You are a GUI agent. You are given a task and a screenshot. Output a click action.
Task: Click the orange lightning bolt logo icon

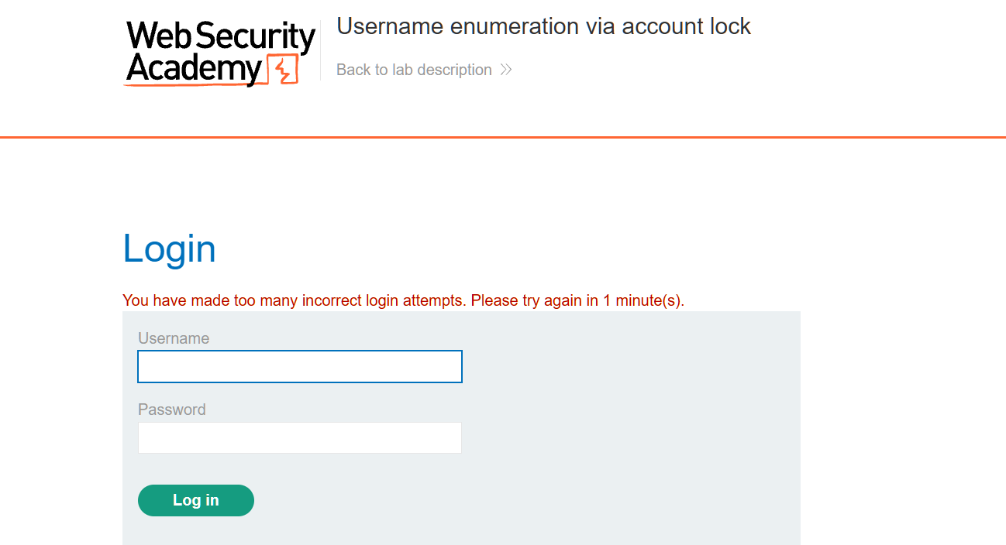pos(283,70)
